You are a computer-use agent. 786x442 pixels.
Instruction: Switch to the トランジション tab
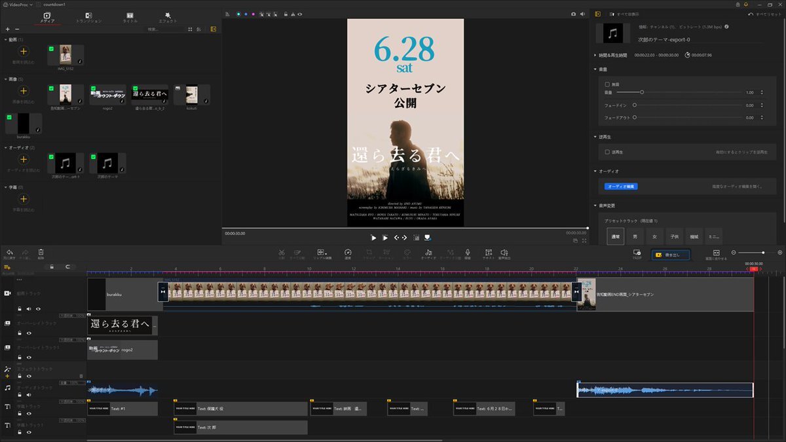(88, 18)
